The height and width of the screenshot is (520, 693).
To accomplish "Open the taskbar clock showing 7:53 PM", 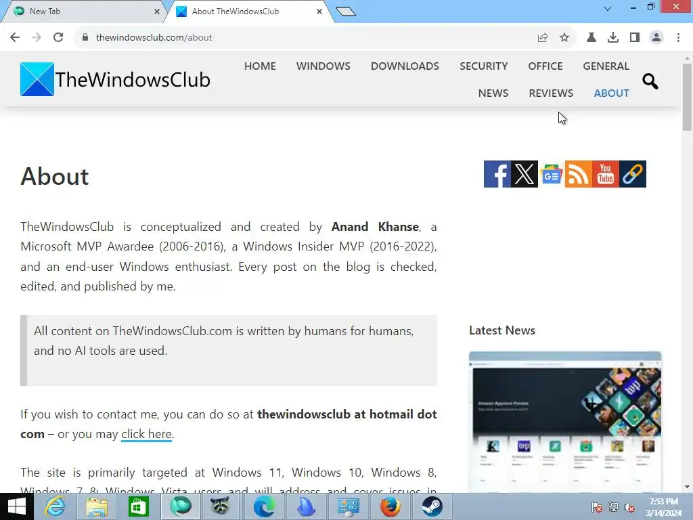I will (664, 507).
